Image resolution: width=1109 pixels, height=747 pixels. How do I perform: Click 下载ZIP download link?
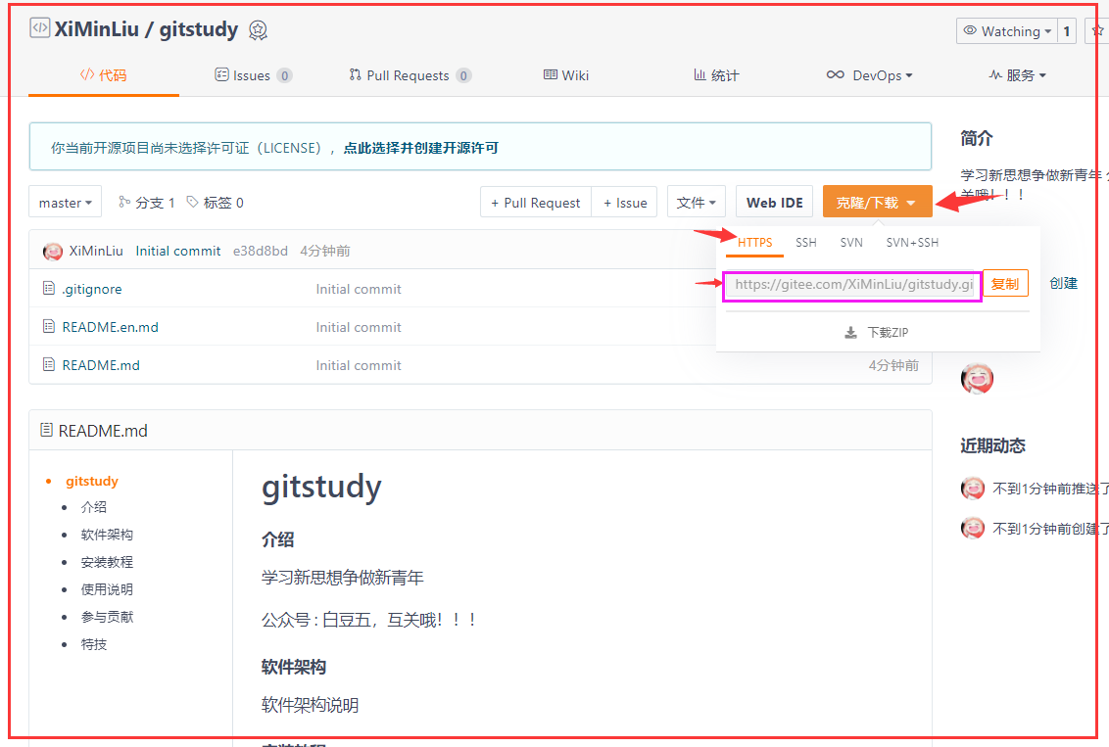coord(877,332)
